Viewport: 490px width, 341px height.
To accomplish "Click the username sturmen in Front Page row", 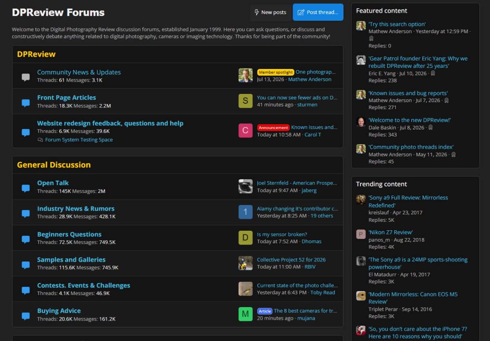I will point(307,105).
